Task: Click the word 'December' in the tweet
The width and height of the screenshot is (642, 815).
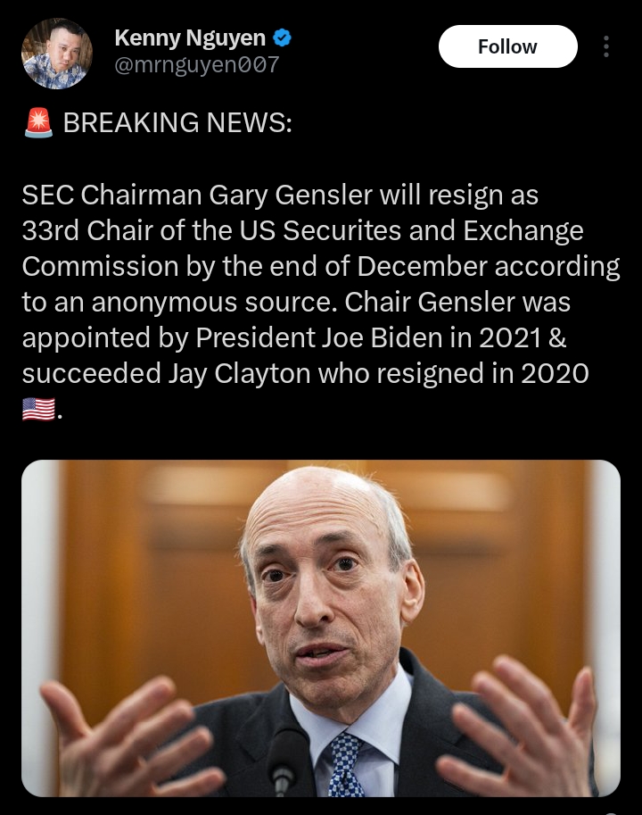Action: (422, 266)
